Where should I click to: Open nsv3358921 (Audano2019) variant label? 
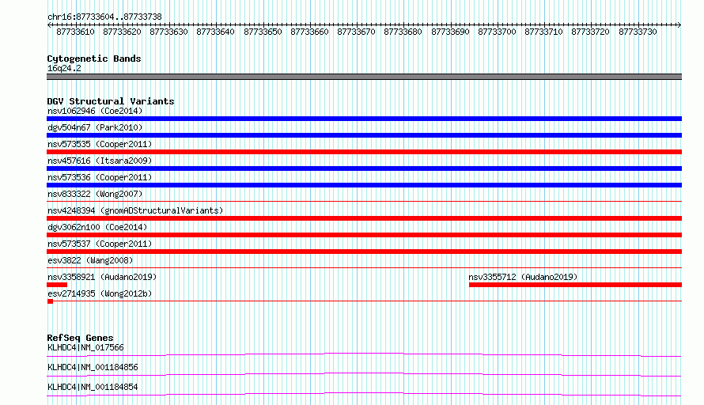102,277
